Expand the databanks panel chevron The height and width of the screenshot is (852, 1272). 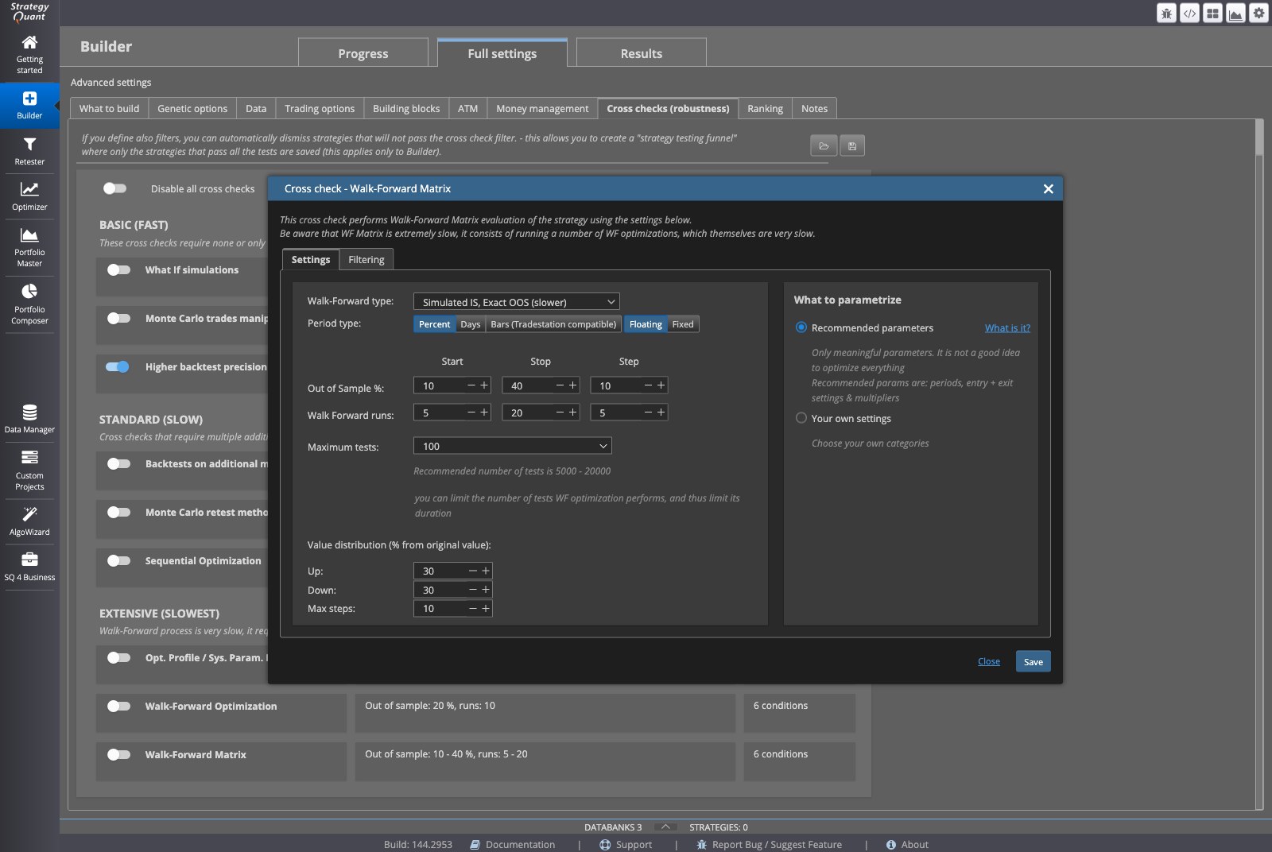[665, 827]
